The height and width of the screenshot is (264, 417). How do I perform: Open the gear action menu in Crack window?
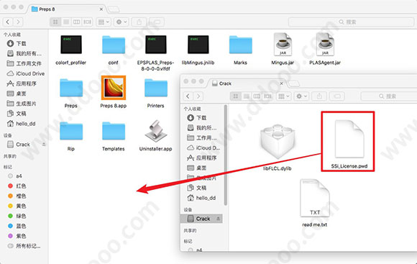301,96
